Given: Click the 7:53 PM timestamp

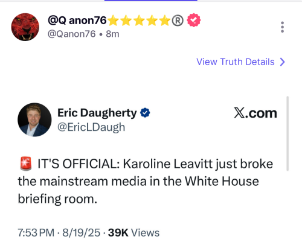Looking at the screenshot, I should (x=36, y=233).
